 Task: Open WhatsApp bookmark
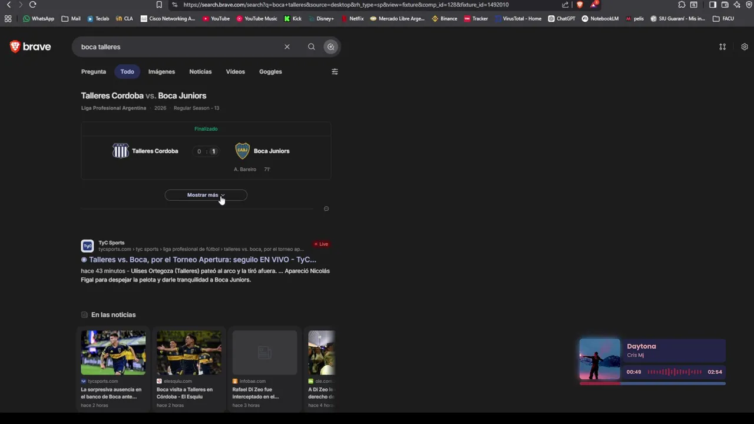coord(38,18)
